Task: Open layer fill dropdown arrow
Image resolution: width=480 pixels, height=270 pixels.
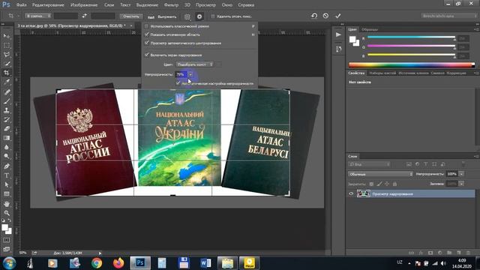Action: click(x=461, y=184)
